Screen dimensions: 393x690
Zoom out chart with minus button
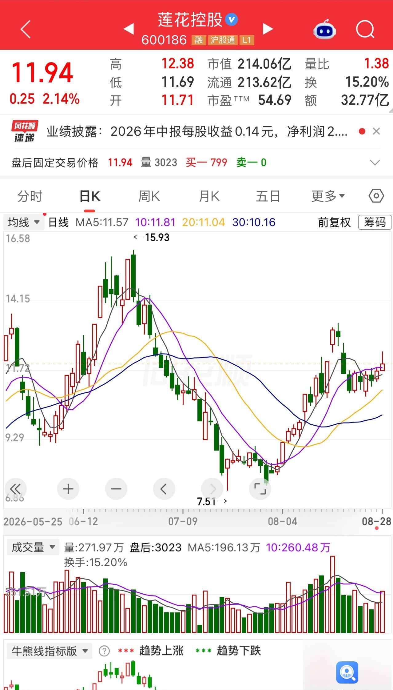tap(116, 489)
